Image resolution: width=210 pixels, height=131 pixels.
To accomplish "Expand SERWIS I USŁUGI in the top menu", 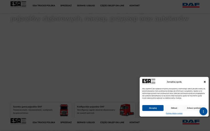I will tap(86, 6).
